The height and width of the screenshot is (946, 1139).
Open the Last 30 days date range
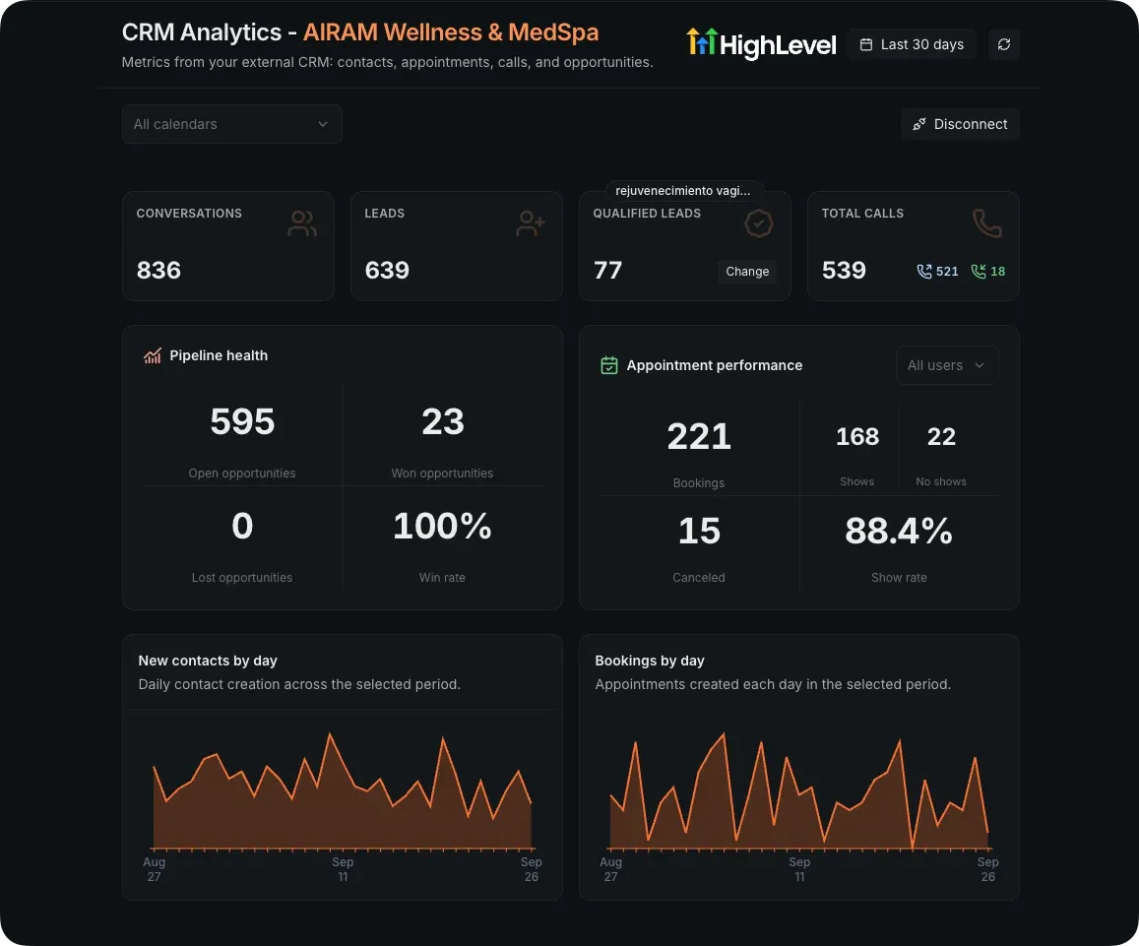tap(912, 44)
